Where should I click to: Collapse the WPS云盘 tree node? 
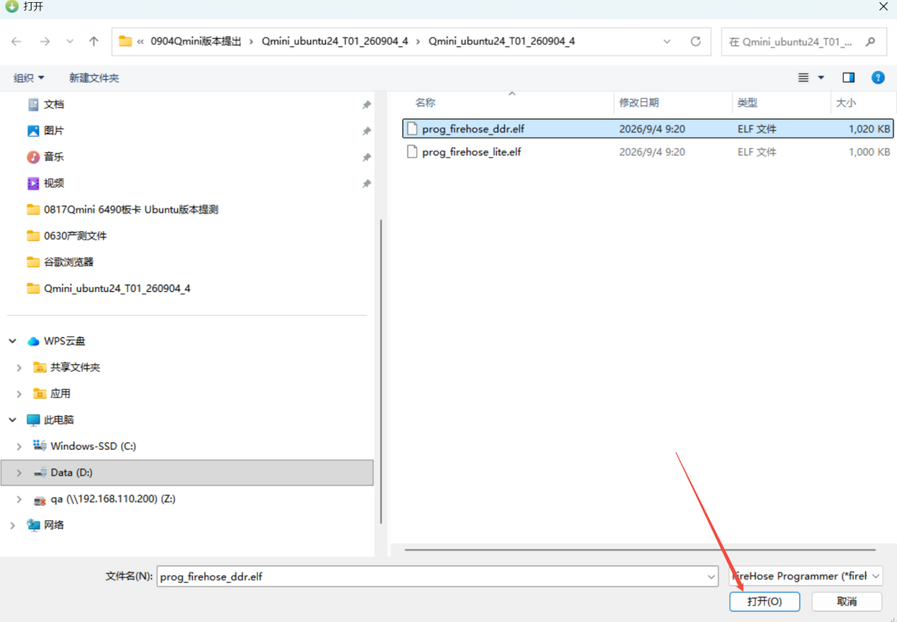point(13,341)
